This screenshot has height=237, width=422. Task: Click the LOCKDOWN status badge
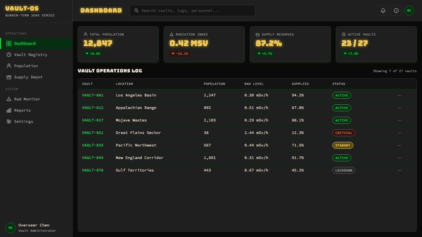(x=344, y=171)
